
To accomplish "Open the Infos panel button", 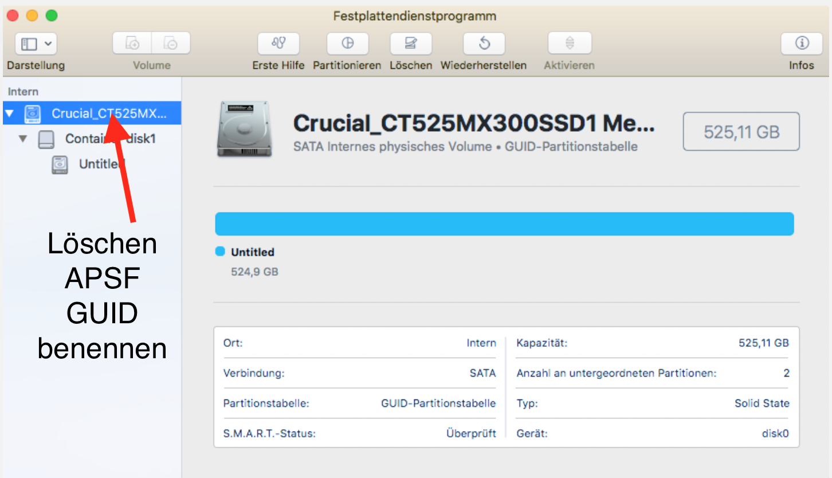I will click(x=801, y=44).
